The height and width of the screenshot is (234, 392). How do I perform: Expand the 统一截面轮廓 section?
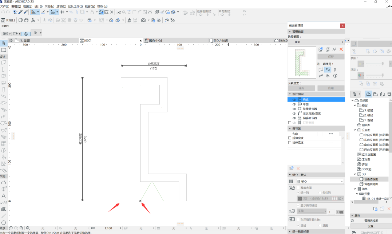pyautogui.click(x=290, y=231)
